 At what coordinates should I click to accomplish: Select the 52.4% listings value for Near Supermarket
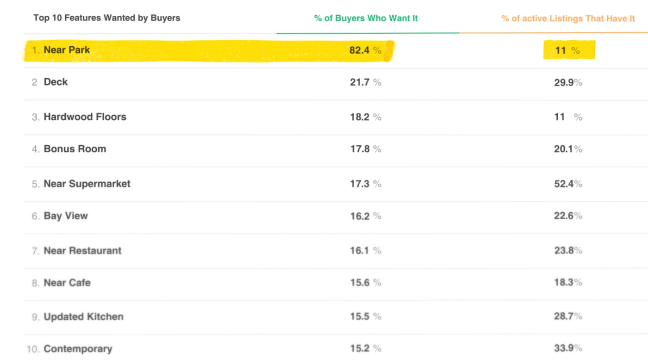(568, 184)
